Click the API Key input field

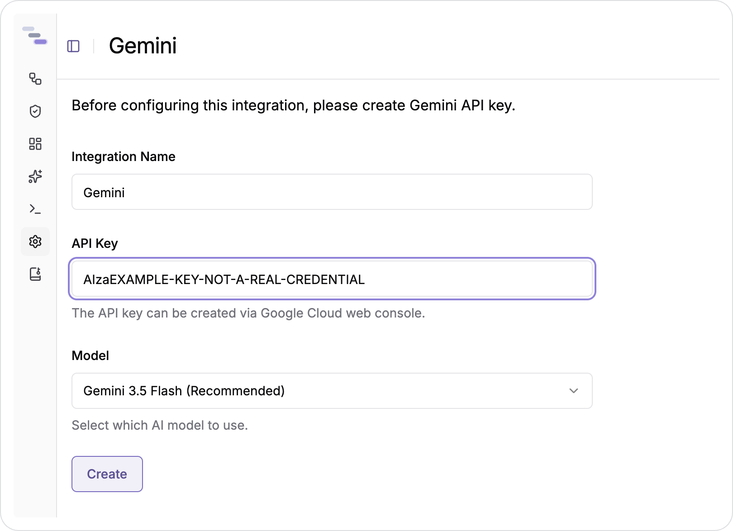tap(332, 279)
